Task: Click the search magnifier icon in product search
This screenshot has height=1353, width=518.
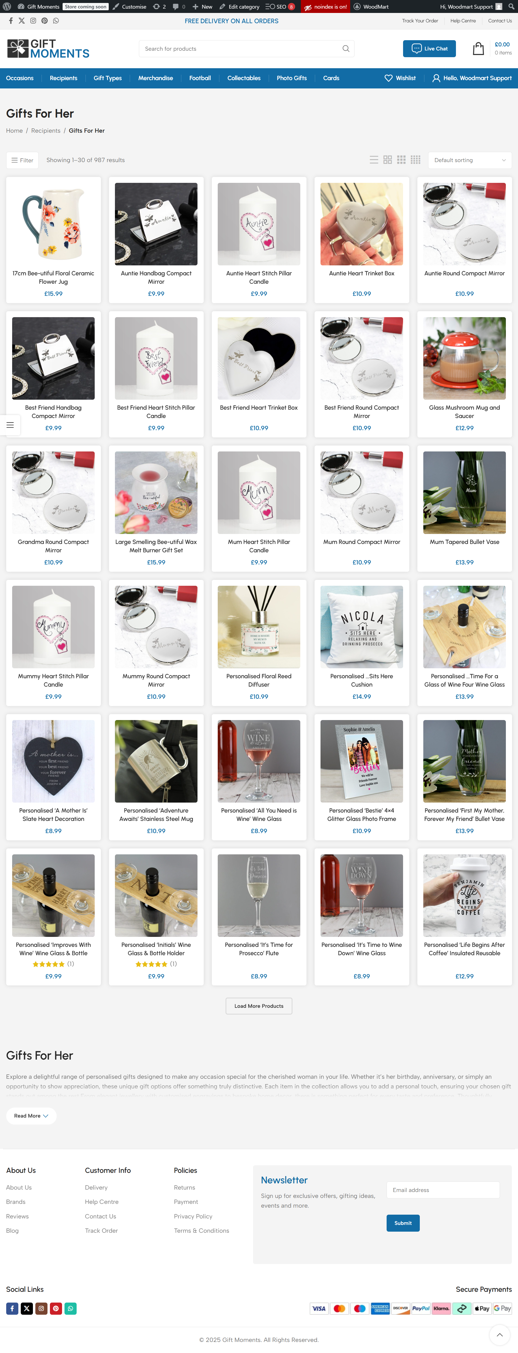Action: point(346,49)
